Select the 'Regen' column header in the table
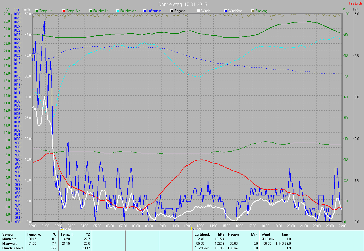The width and height of the screenshot is (364, 251). click(233, 234)
